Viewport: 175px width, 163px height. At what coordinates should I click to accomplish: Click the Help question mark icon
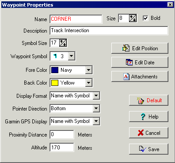pos(143,117)
